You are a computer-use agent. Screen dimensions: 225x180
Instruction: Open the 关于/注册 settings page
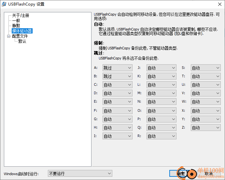(21, 15)
